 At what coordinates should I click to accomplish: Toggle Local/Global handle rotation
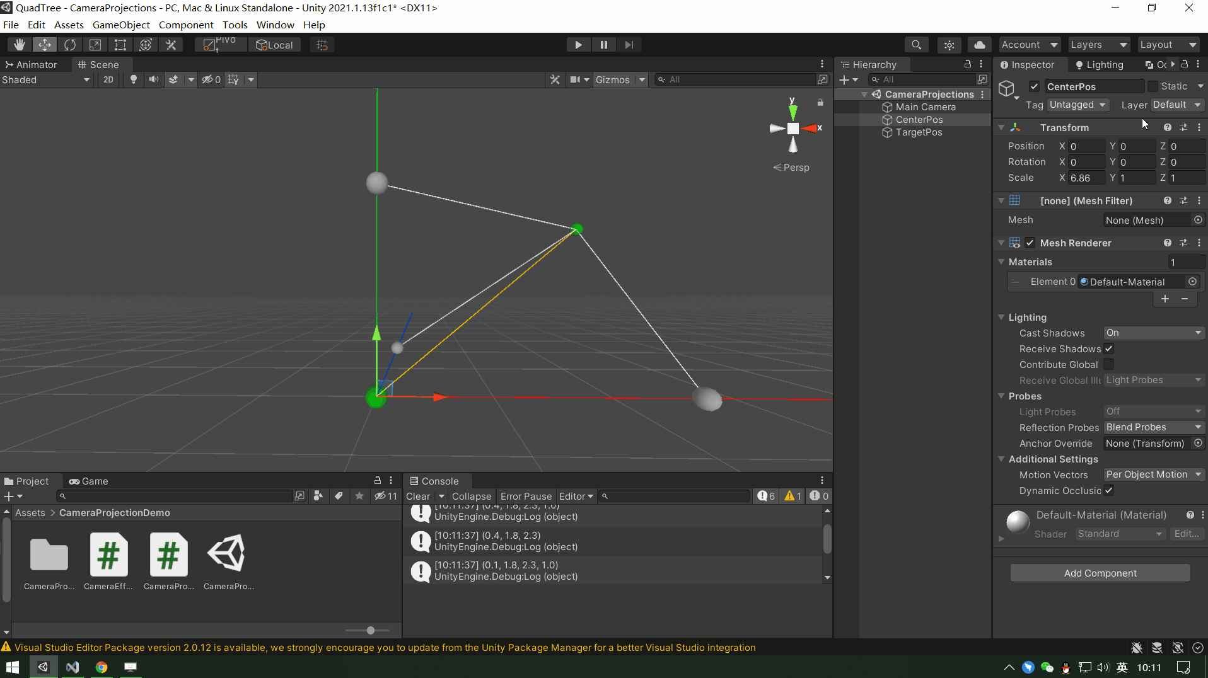coord(275,45)
